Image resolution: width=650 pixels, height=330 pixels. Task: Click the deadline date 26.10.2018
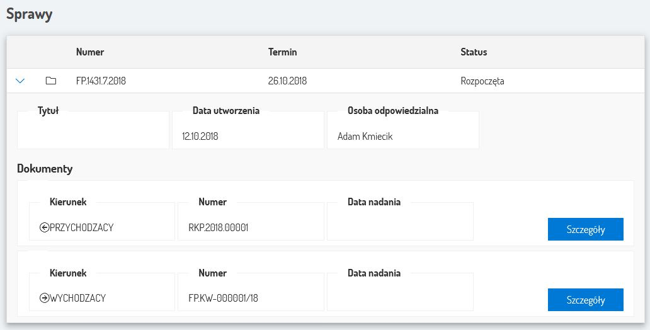(287, 81)
